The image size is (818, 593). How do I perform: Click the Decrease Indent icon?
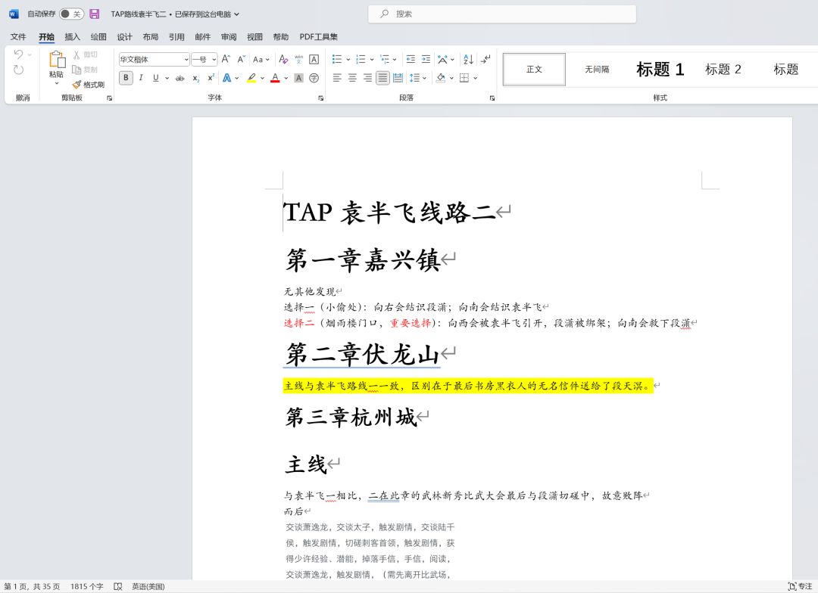click(x=411, y=59)
